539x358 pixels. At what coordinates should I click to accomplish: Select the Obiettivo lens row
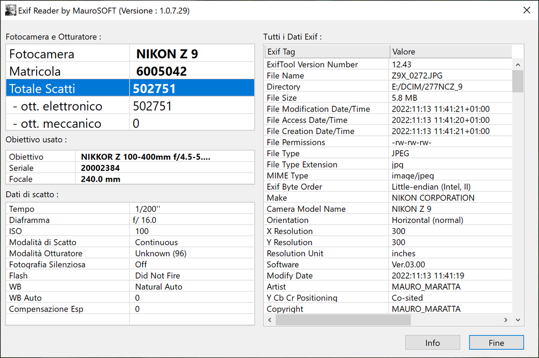click(130, 156)
